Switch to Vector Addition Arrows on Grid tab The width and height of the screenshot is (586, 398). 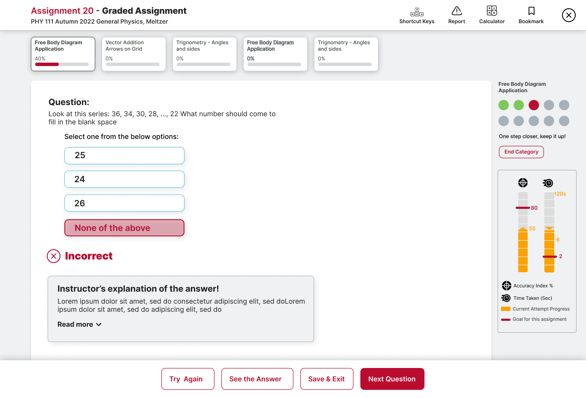click(133, 54)
